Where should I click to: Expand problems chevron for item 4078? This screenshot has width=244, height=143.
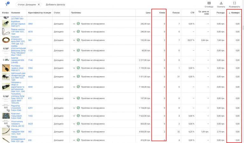coord(74,32)
